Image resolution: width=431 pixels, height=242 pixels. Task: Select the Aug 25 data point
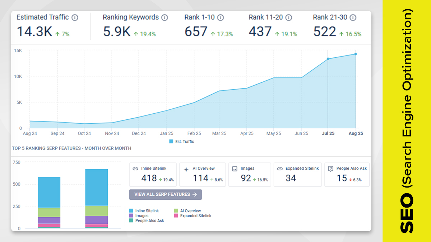click(356, 54)
